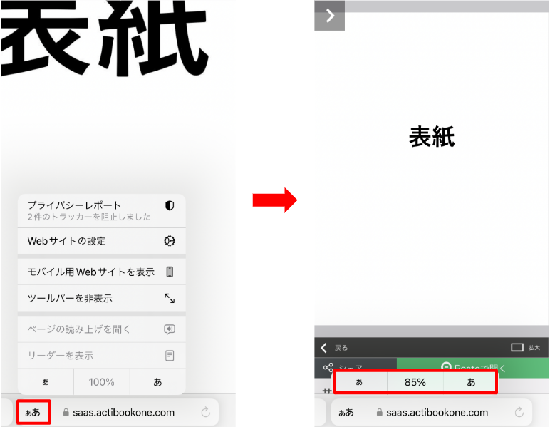Viewport: 550px width, 427px height.
Task: Click the privacy shield icon
Action: click(169, 205)
